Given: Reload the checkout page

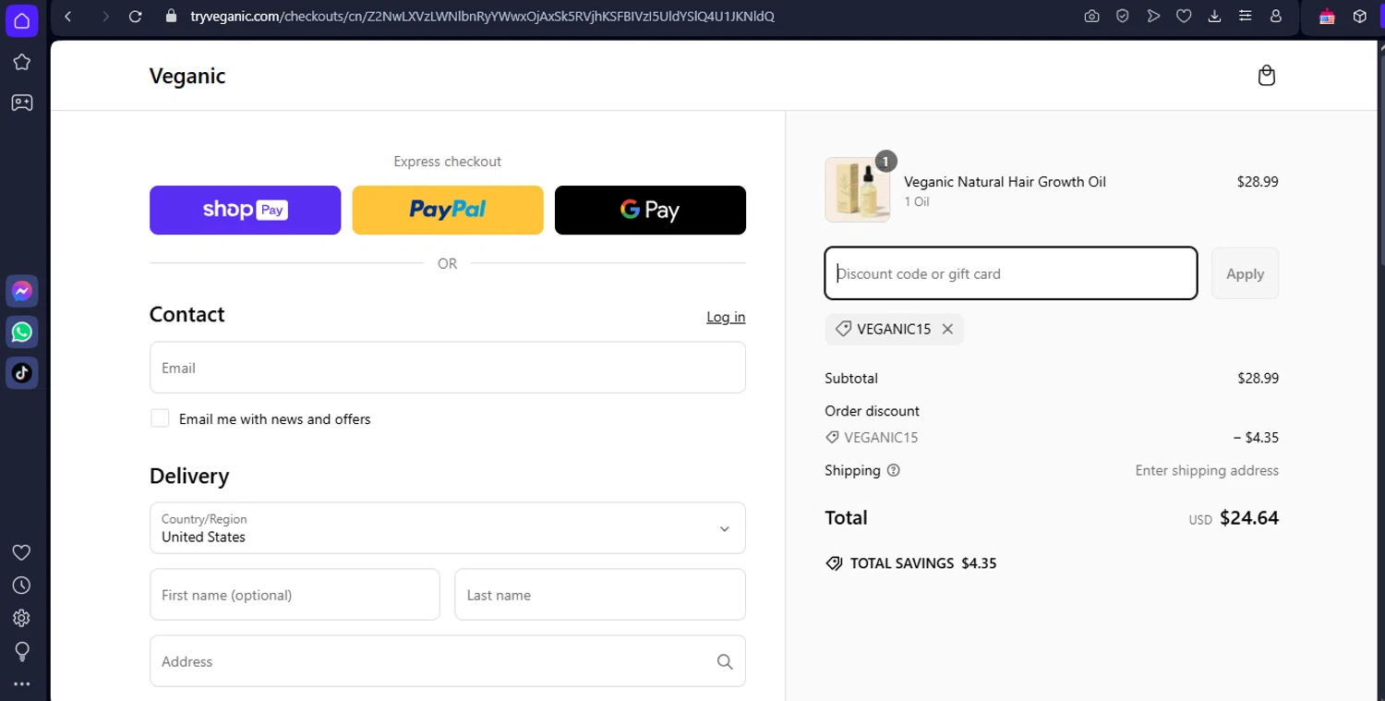Looking at the screenshot, I should click(136, 17).
